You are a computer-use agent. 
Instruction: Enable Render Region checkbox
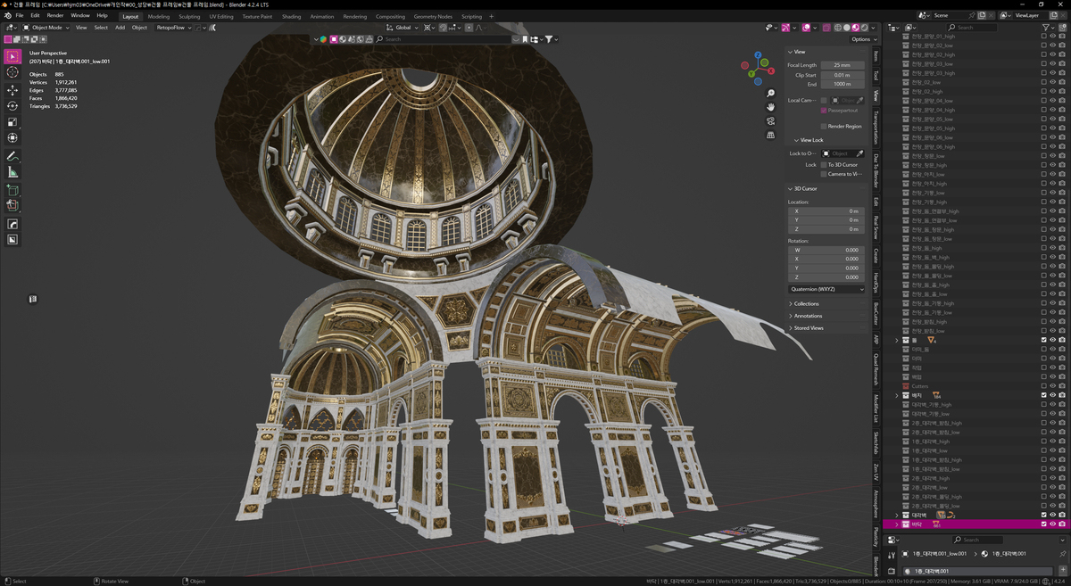pyautogui.click(x=824, y=126)
